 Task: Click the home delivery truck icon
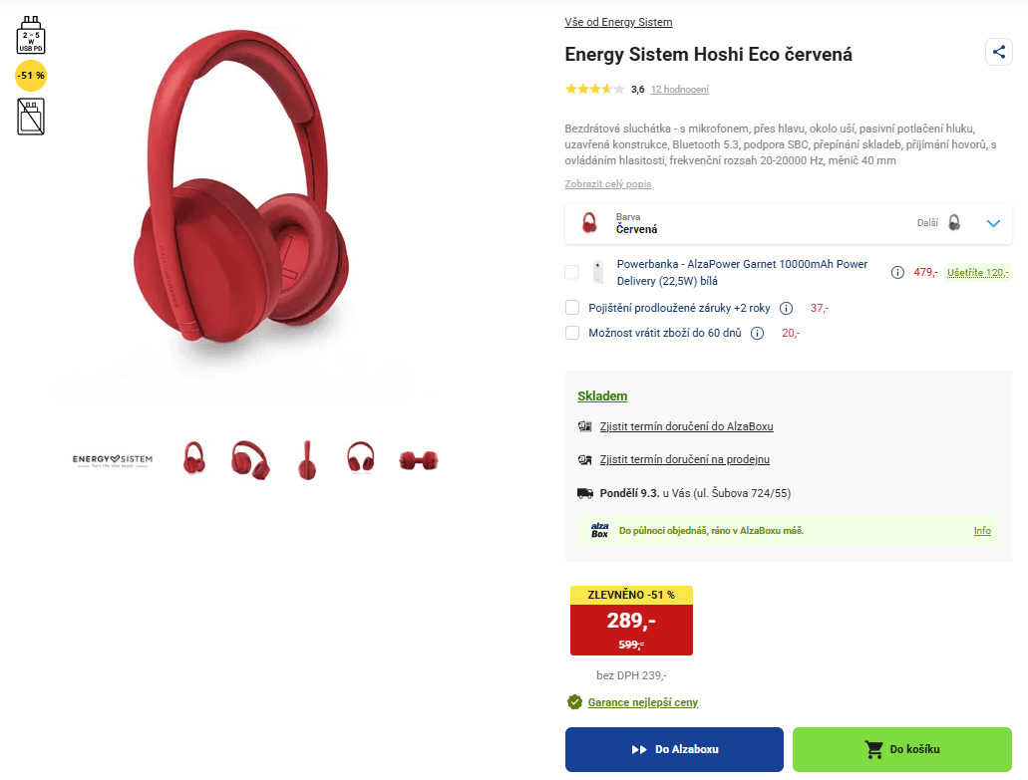[583, 492]
